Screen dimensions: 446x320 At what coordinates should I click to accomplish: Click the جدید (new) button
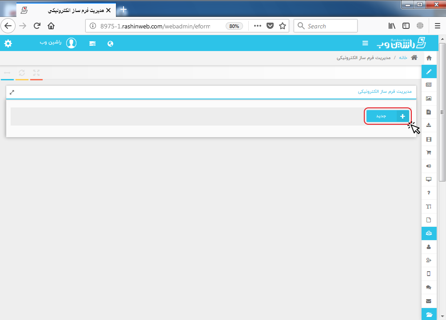tap(388, 116)
